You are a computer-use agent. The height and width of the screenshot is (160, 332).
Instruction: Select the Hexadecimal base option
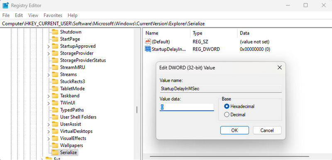click(227, 106)
